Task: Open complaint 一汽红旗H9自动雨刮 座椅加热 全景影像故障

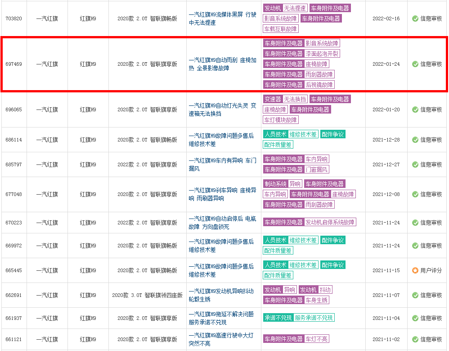Action: coord(223,64)
